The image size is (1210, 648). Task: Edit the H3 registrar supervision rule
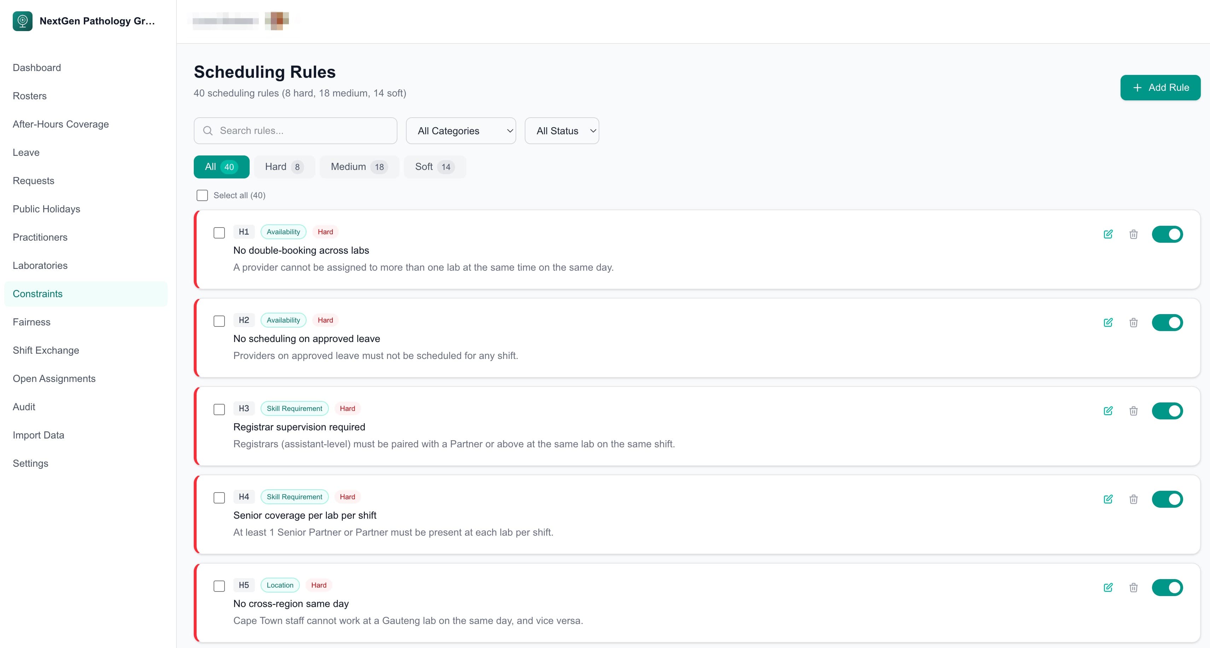tap(1109, 411)
